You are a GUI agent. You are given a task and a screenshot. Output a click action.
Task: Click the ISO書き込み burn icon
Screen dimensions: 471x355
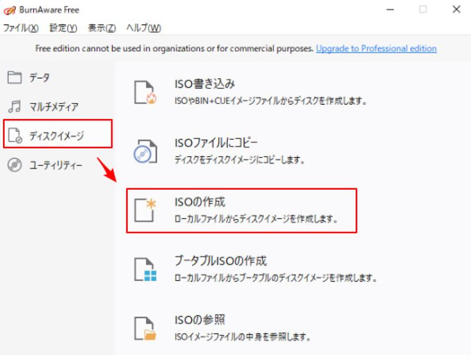click(x=145, y=90)
